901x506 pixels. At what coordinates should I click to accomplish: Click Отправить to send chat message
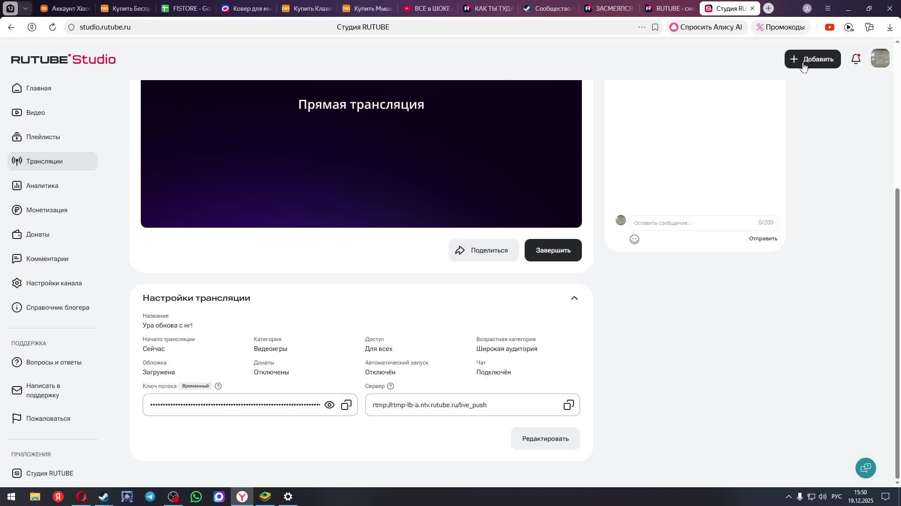point(763,238)
